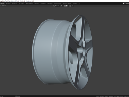The image size is (129, 97).
Task: Open the Rendering workspace tab
Action: [x=50, y=4]
